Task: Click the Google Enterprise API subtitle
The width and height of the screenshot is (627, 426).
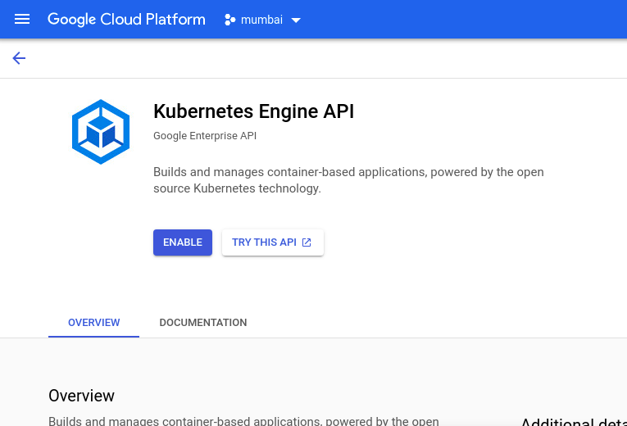Action: point(205,136)
